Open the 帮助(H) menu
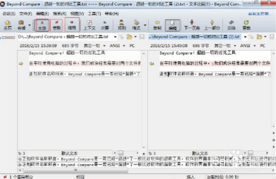Screen dimensions: 276x179 tap(112, 14)
